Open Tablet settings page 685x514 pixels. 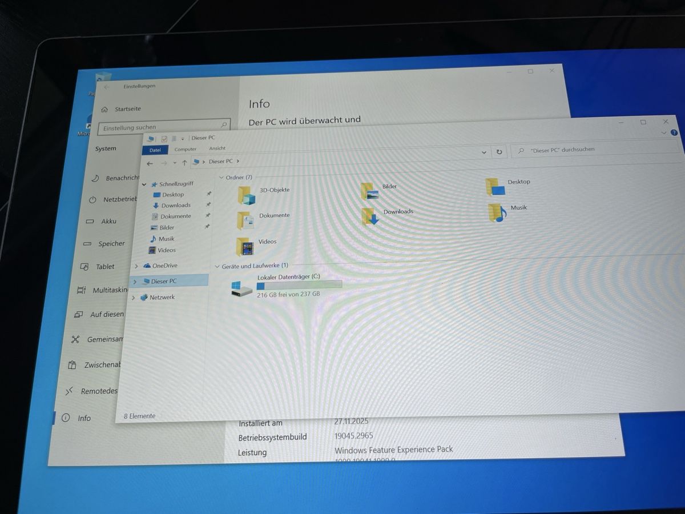98,266
